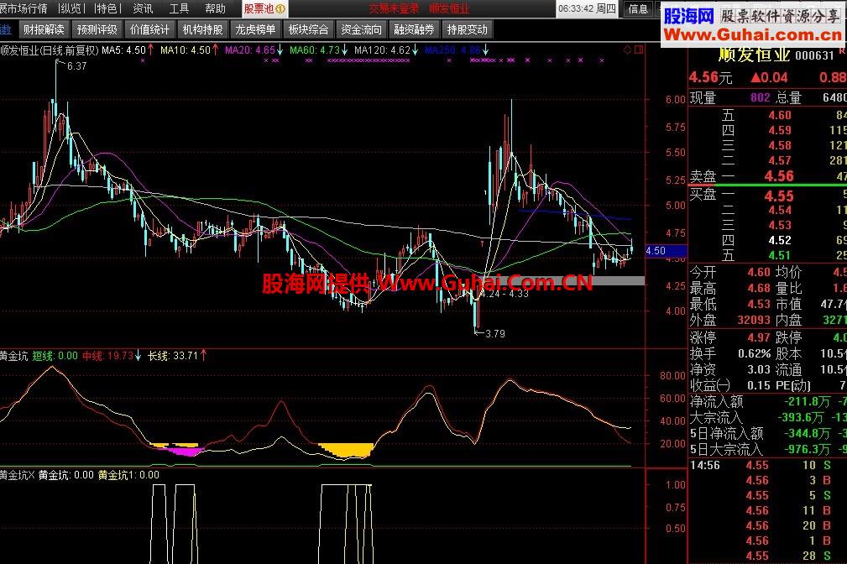Click the 大宗流入 -393.6万 value

(801, 418)
